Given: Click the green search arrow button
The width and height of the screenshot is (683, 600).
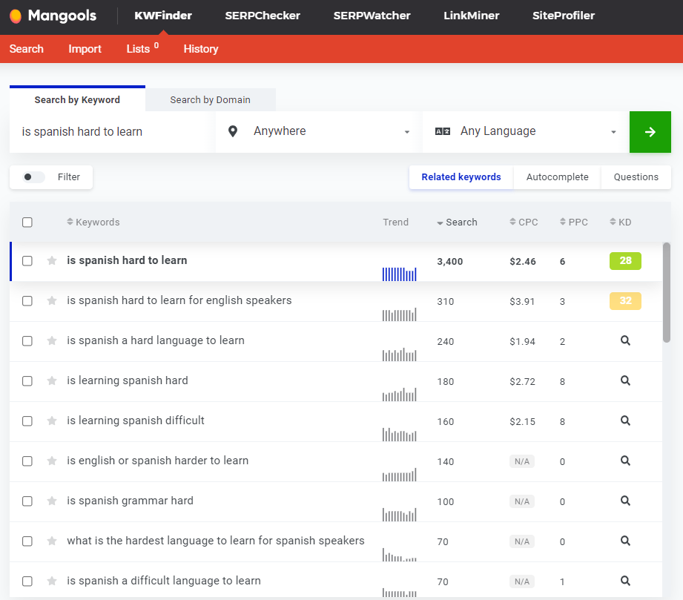Looking at the screenshot, I should coord(650,131).
